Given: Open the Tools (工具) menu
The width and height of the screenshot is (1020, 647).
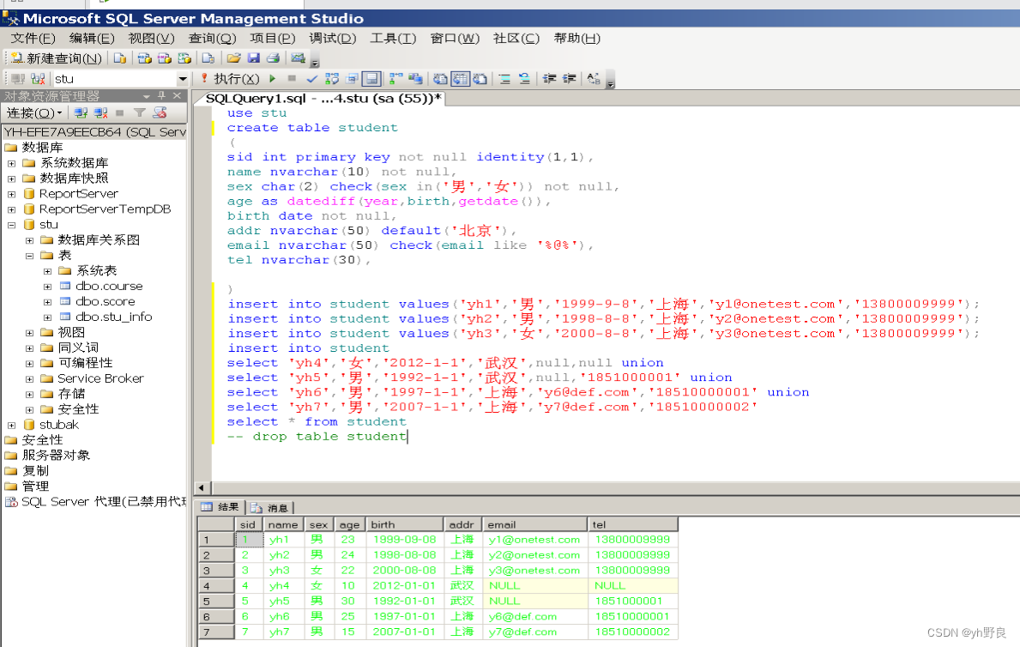Looking at the screenshot, I should click(x=393, y=39).
